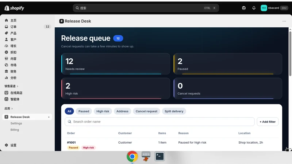Click the Order column header
Image resolution: width=292 pixels, height=164 pixels.
pyautogui.click(x=71, y=133)
